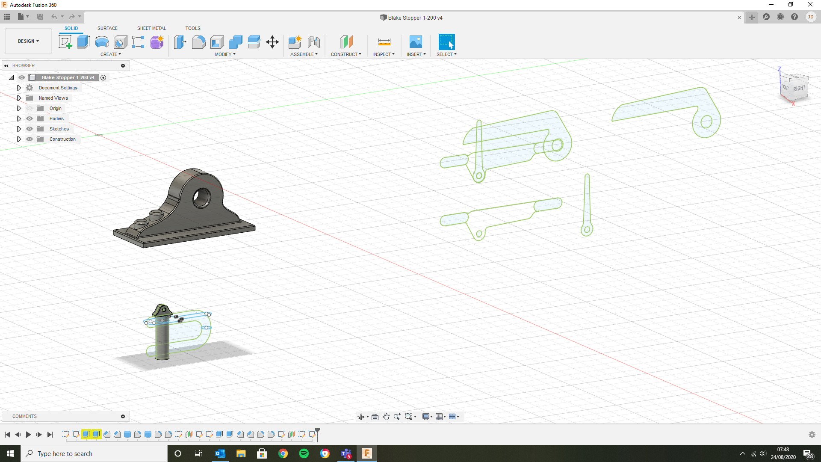This screenshot has height=462, width=821.
Task: Switch to the SURFACE tab
Action: 107,28
